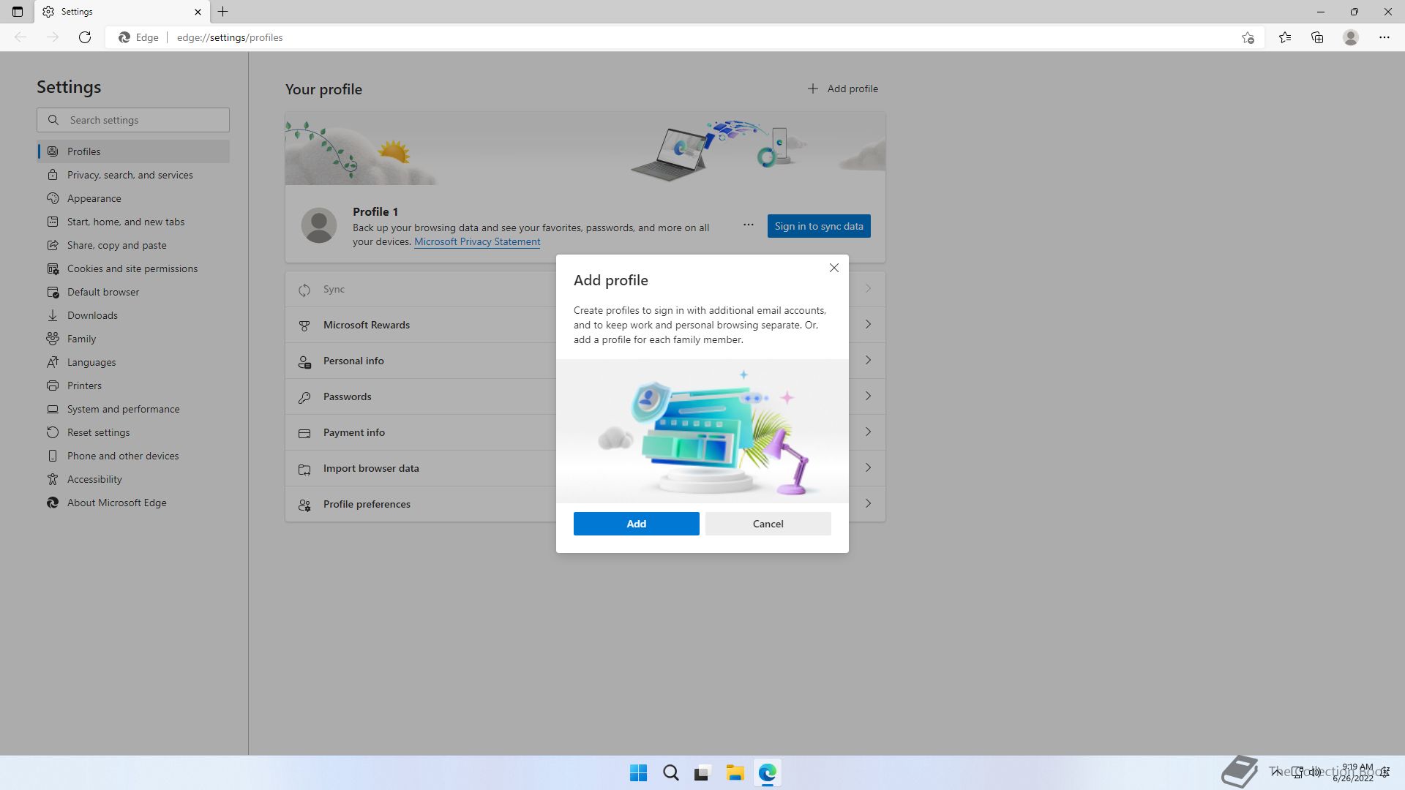Click the Microsoft Rewards trophy icon
This screenshot has width=1405, height=790.
[x=304, y=326]
